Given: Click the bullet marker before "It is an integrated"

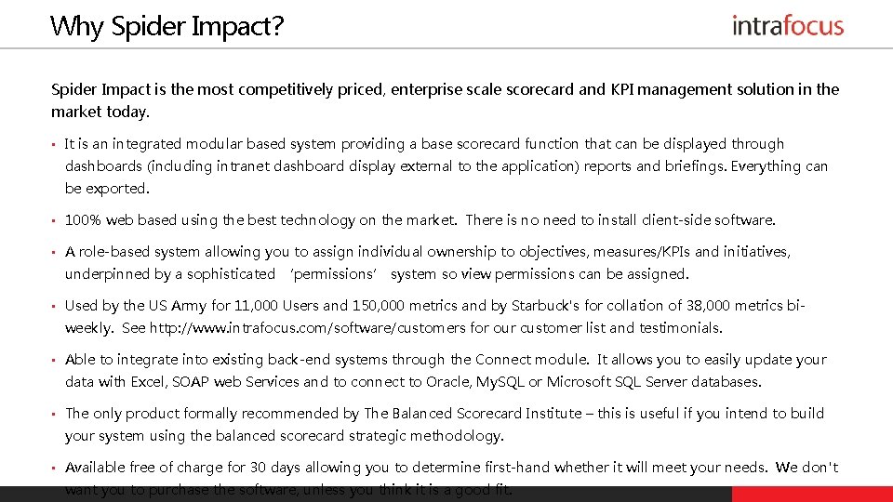Looking at the screenshot, I should click(x=55, y=144).
